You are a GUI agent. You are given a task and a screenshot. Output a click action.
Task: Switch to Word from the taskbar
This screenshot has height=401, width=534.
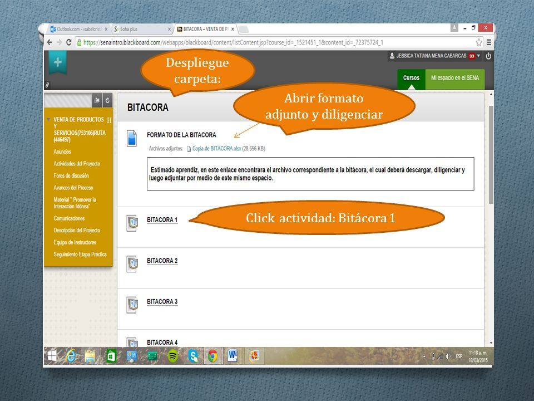pos(233,356)
